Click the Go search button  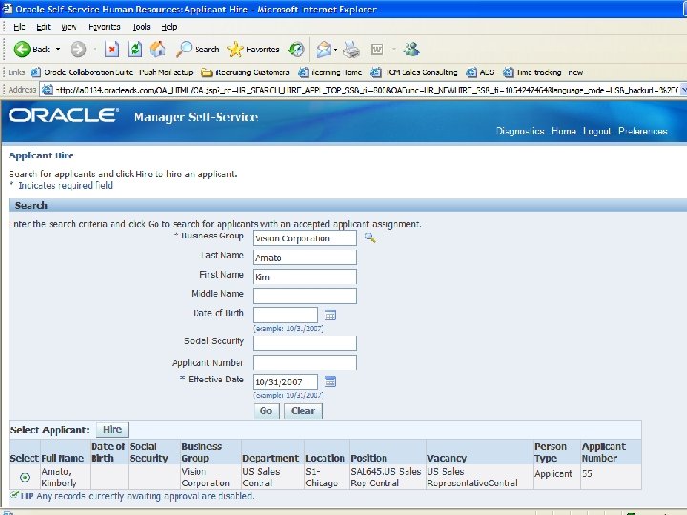click(266, 411)
